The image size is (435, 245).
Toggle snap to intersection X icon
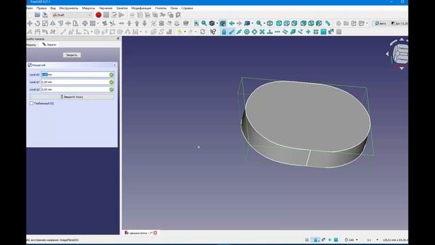(262, 32)
